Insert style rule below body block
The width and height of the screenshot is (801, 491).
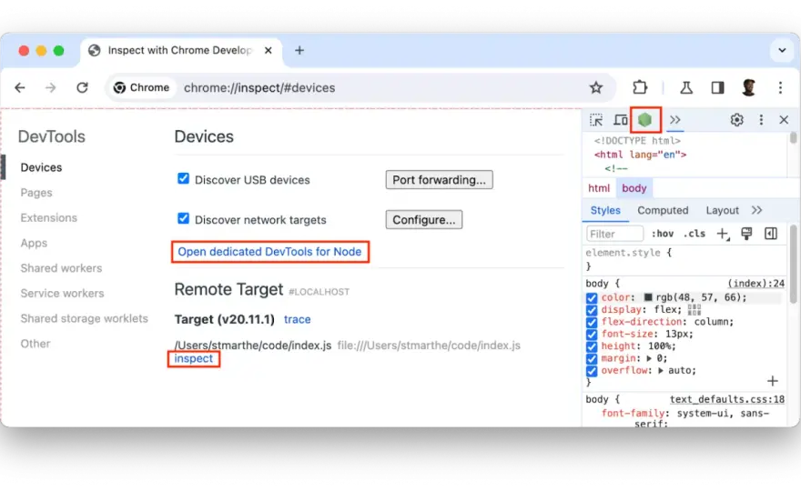pos(773,381)
